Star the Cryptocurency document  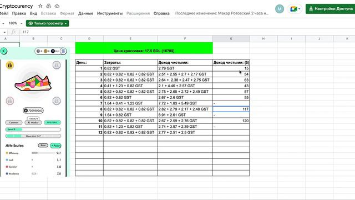40,6
